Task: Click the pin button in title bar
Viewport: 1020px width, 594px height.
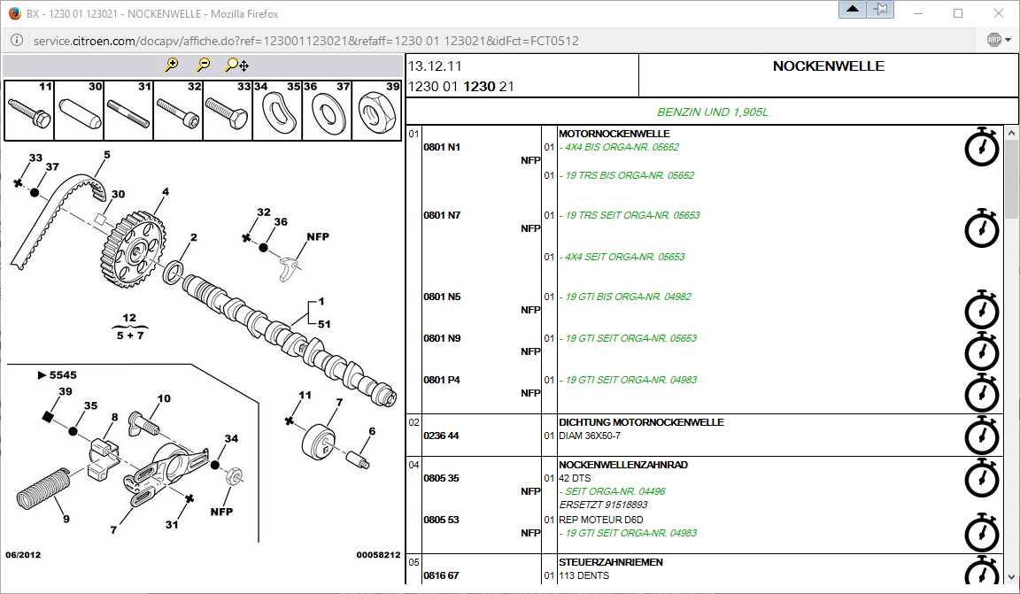Action: (880, 9)
